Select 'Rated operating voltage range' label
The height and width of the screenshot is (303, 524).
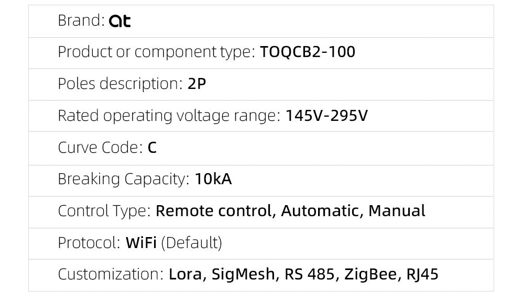click(169, 116)
